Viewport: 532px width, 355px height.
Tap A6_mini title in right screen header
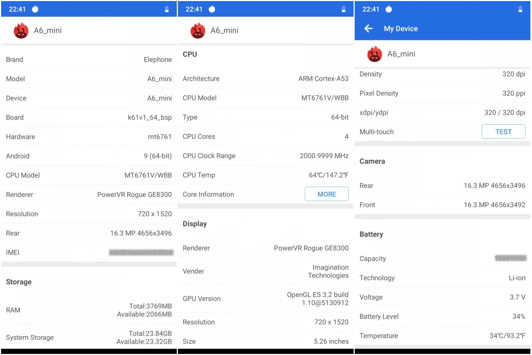(401, 54)
